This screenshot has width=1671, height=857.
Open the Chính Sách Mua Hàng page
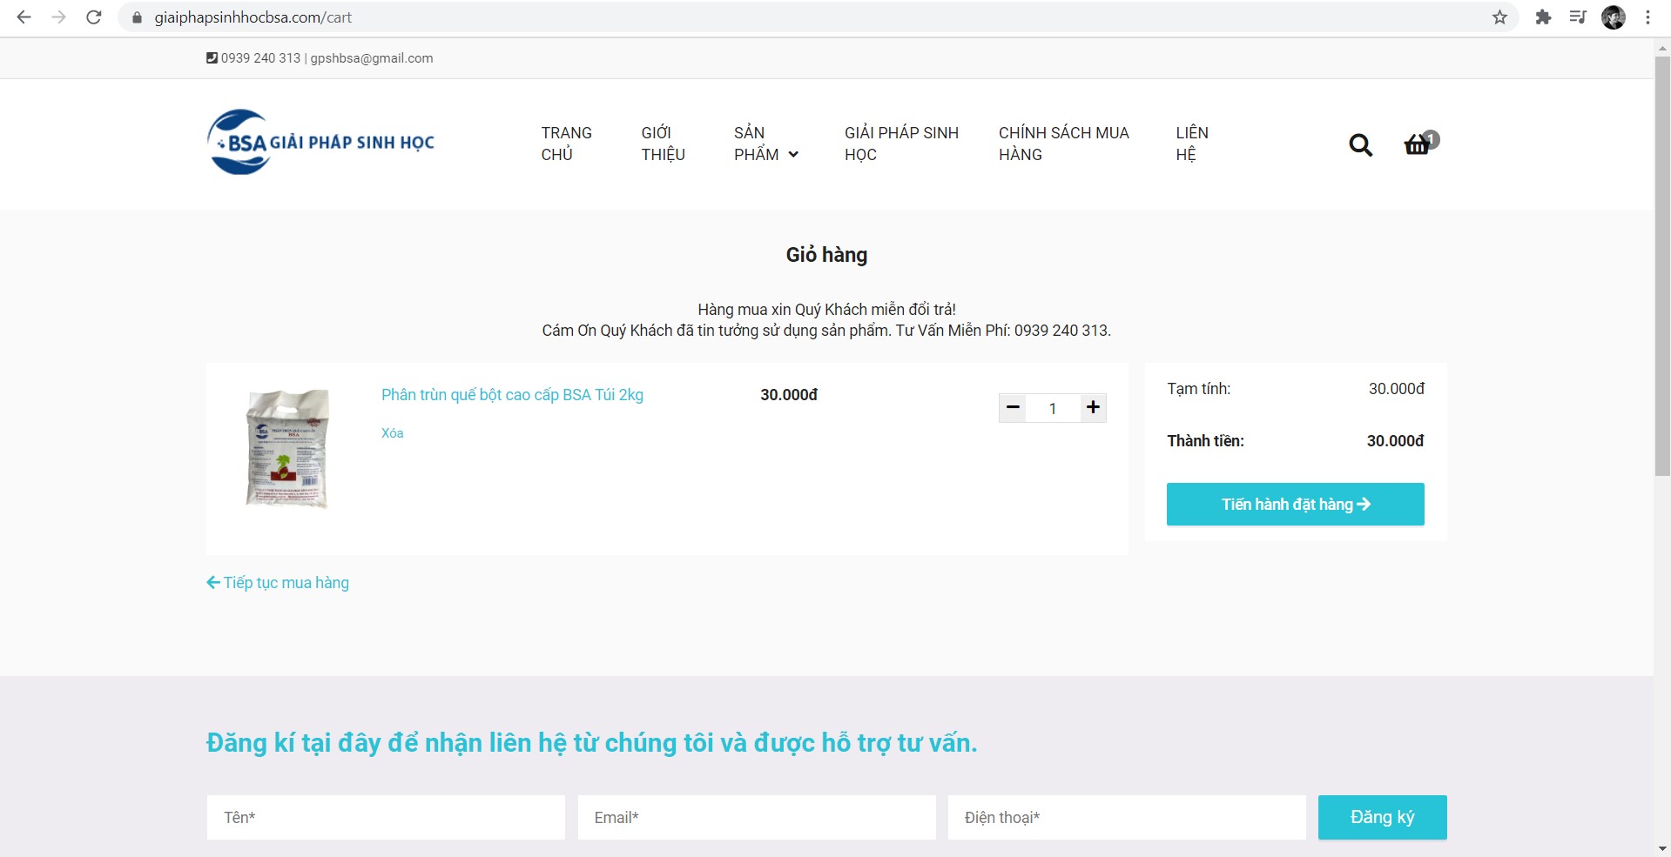click(x=1063, y=144)
